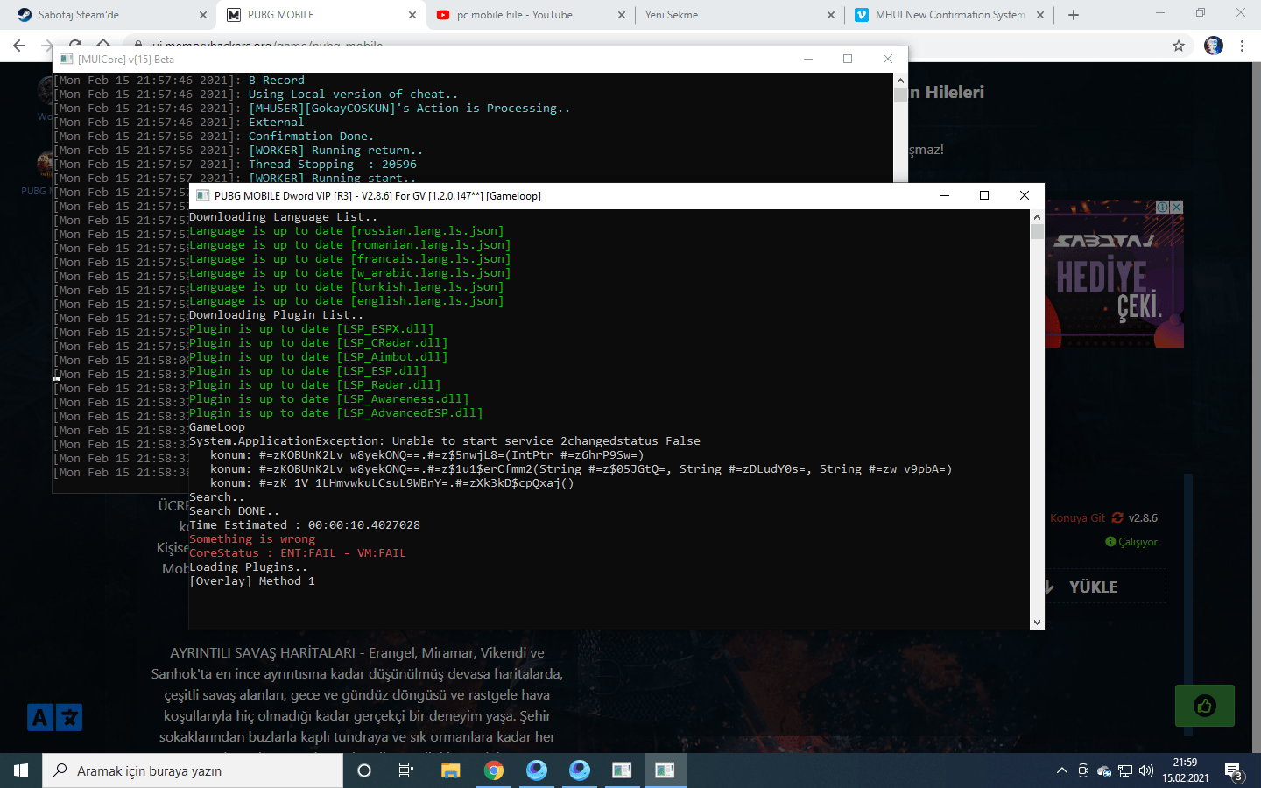The height and width of the screenshot is (788, 1261).
Task: Close the pc mobile hile YouTube tab
Action: click(x=622, y=15)
